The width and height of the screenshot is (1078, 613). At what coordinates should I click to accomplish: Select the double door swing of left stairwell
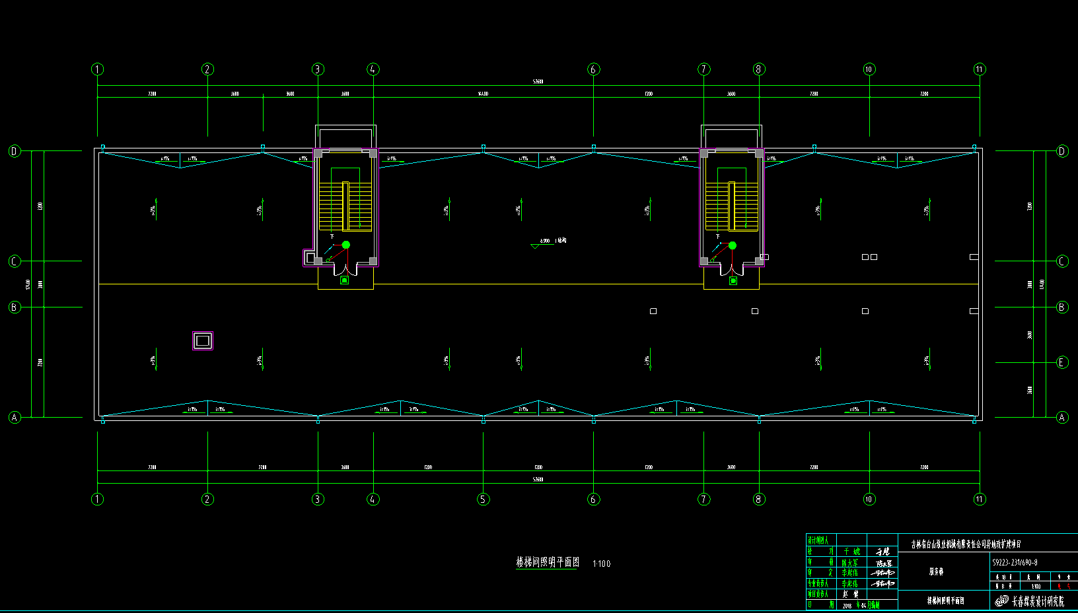345,269
